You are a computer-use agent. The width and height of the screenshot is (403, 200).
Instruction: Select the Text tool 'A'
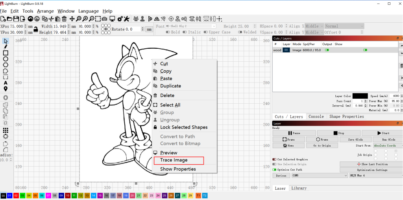(x=6, y=83)
